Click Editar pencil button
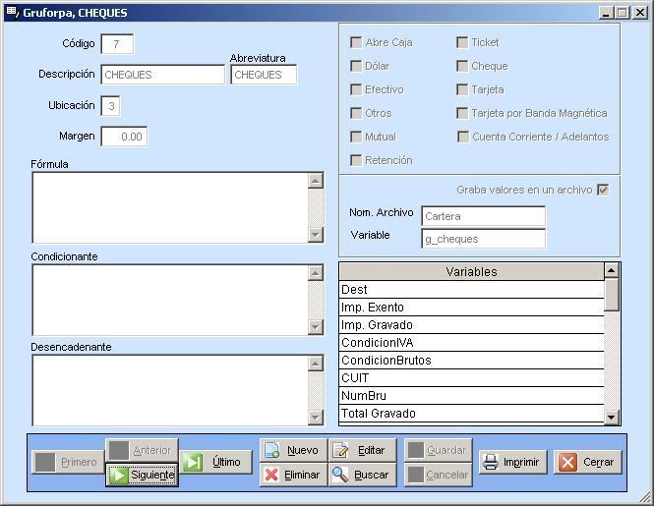 tap(361, 450)
